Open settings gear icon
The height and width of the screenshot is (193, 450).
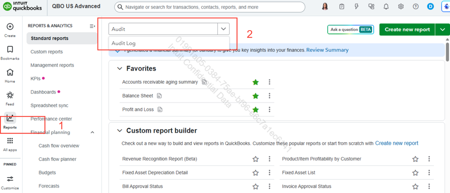(x=401, y=7)
